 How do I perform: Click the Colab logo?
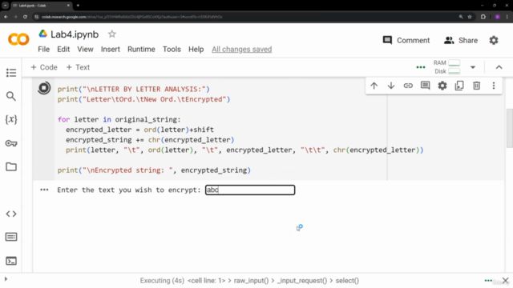18,39
